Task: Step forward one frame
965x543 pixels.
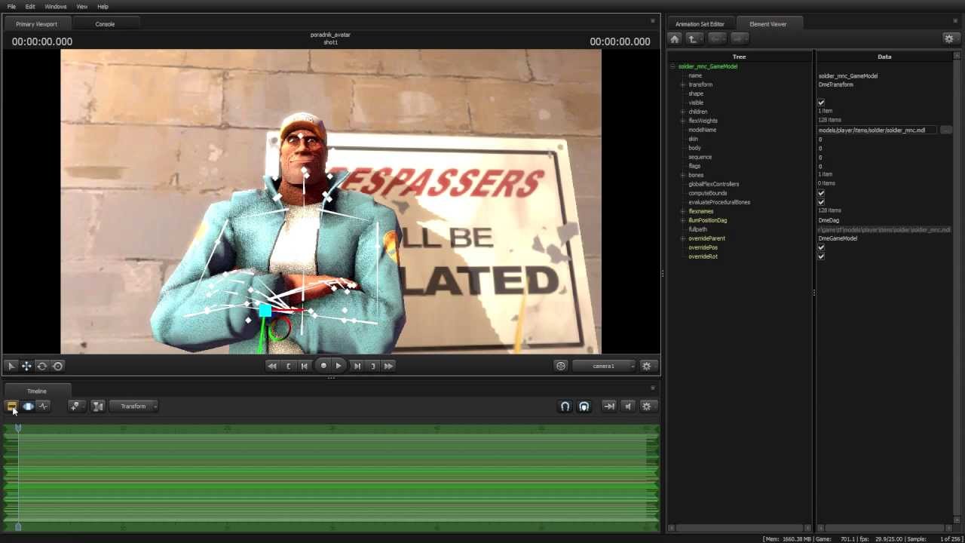Action: (357, 366)
